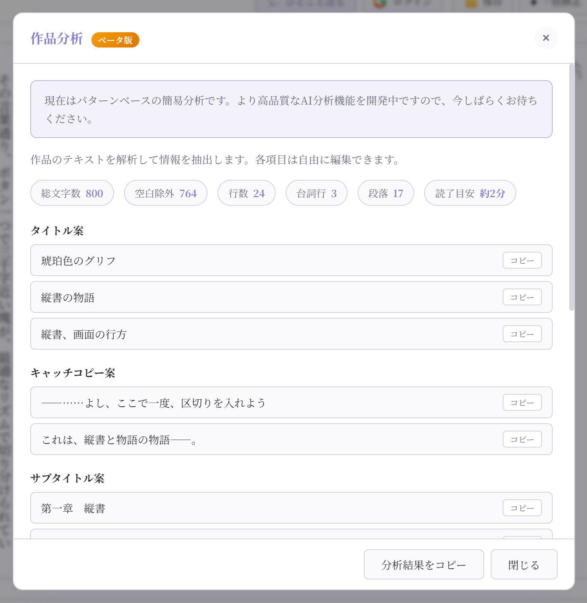Select the 段落 17 stat chip
Image resolution: width=587 pixels, height=603 pixels.
pyautogui.click(x=386, y=193)
